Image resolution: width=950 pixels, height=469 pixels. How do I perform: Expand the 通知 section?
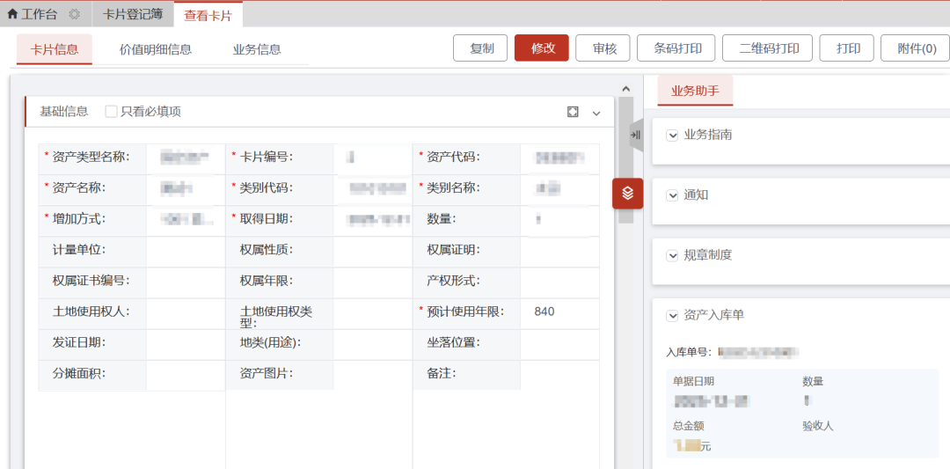click(672, 195)
